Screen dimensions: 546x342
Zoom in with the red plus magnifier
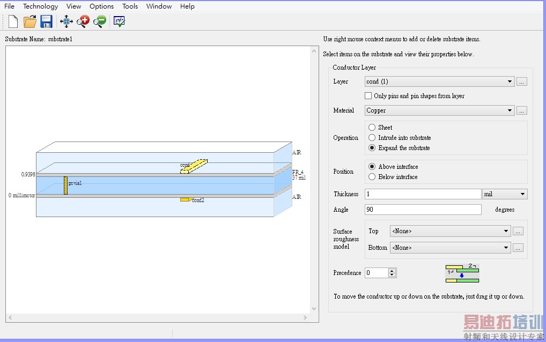click(83, 21)
